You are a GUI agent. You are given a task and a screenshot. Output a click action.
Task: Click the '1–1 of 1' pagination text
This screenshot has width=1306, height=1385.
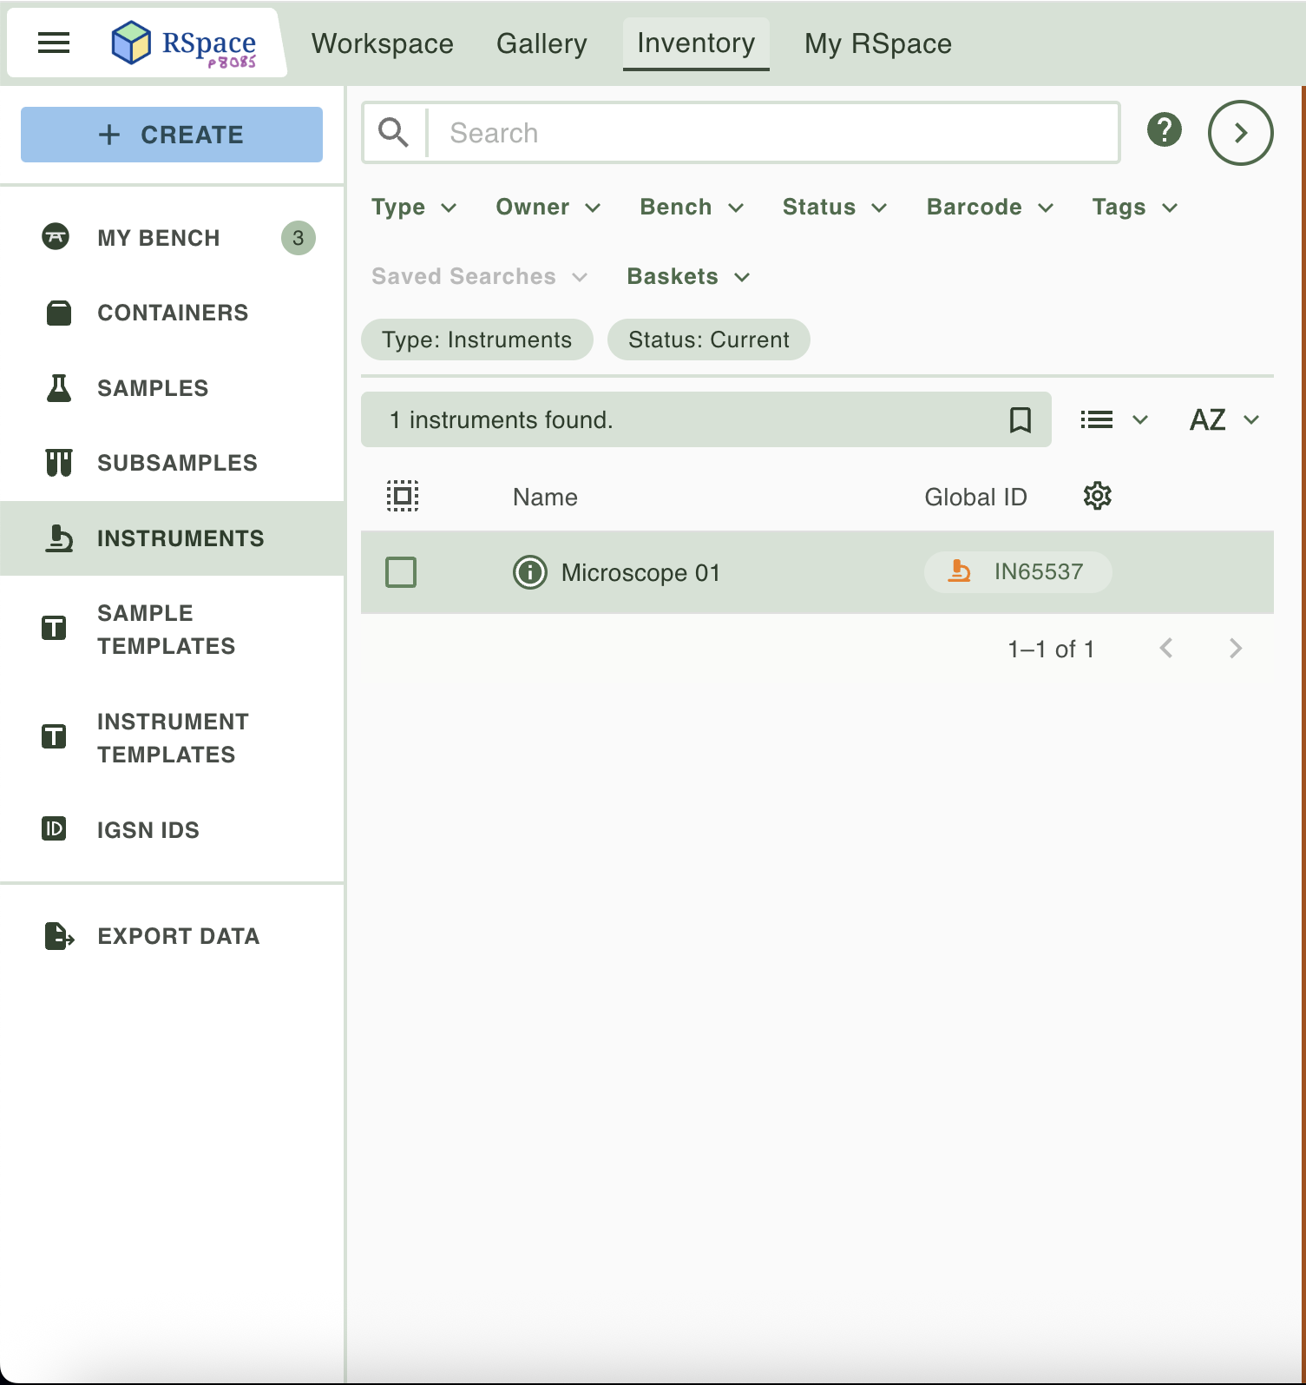[x=1051, y=649]
